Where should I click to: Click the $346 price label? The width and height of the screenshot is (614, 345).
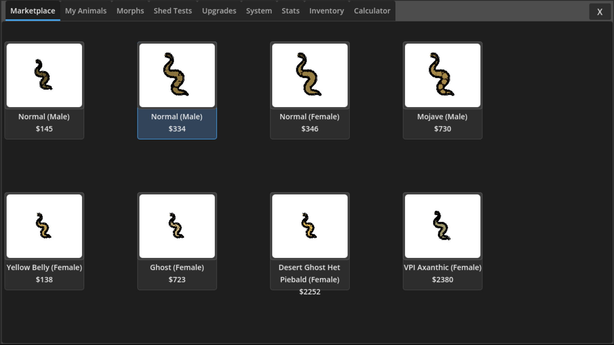310,129
